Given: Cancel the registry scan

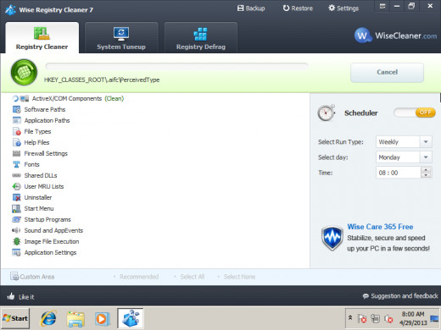Looking at the screenshot, I should click(387, 72).
